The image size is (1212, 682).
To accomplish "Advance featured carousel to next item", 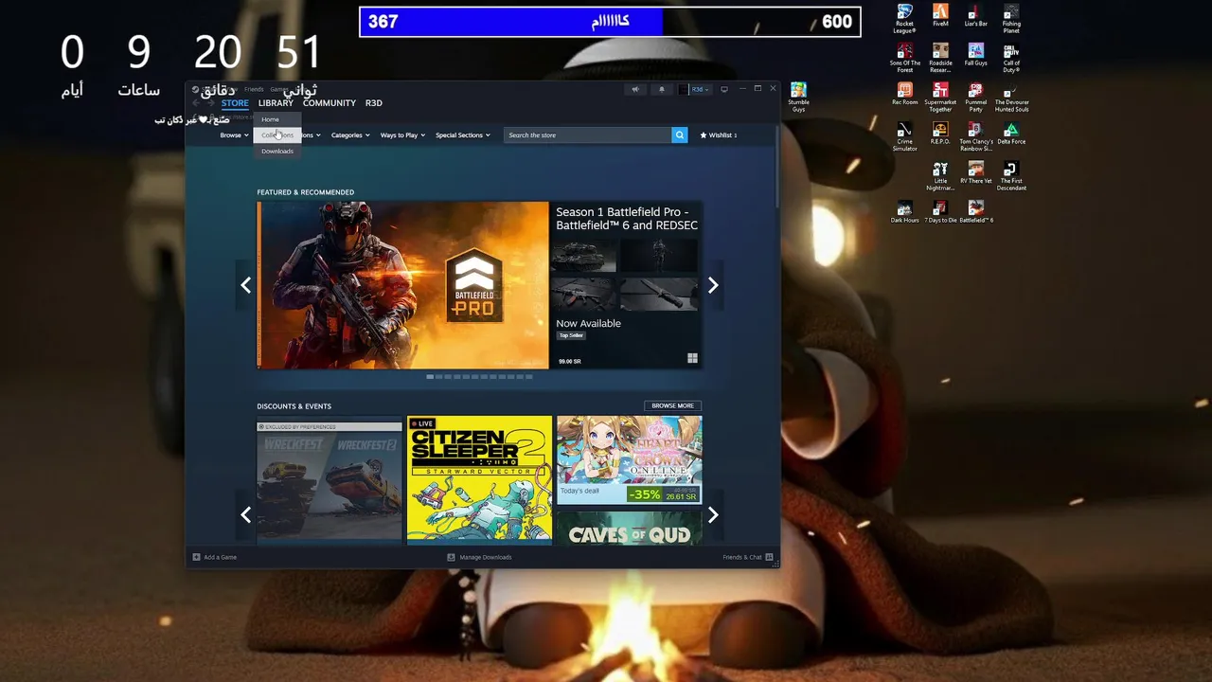I will point(713,285).
